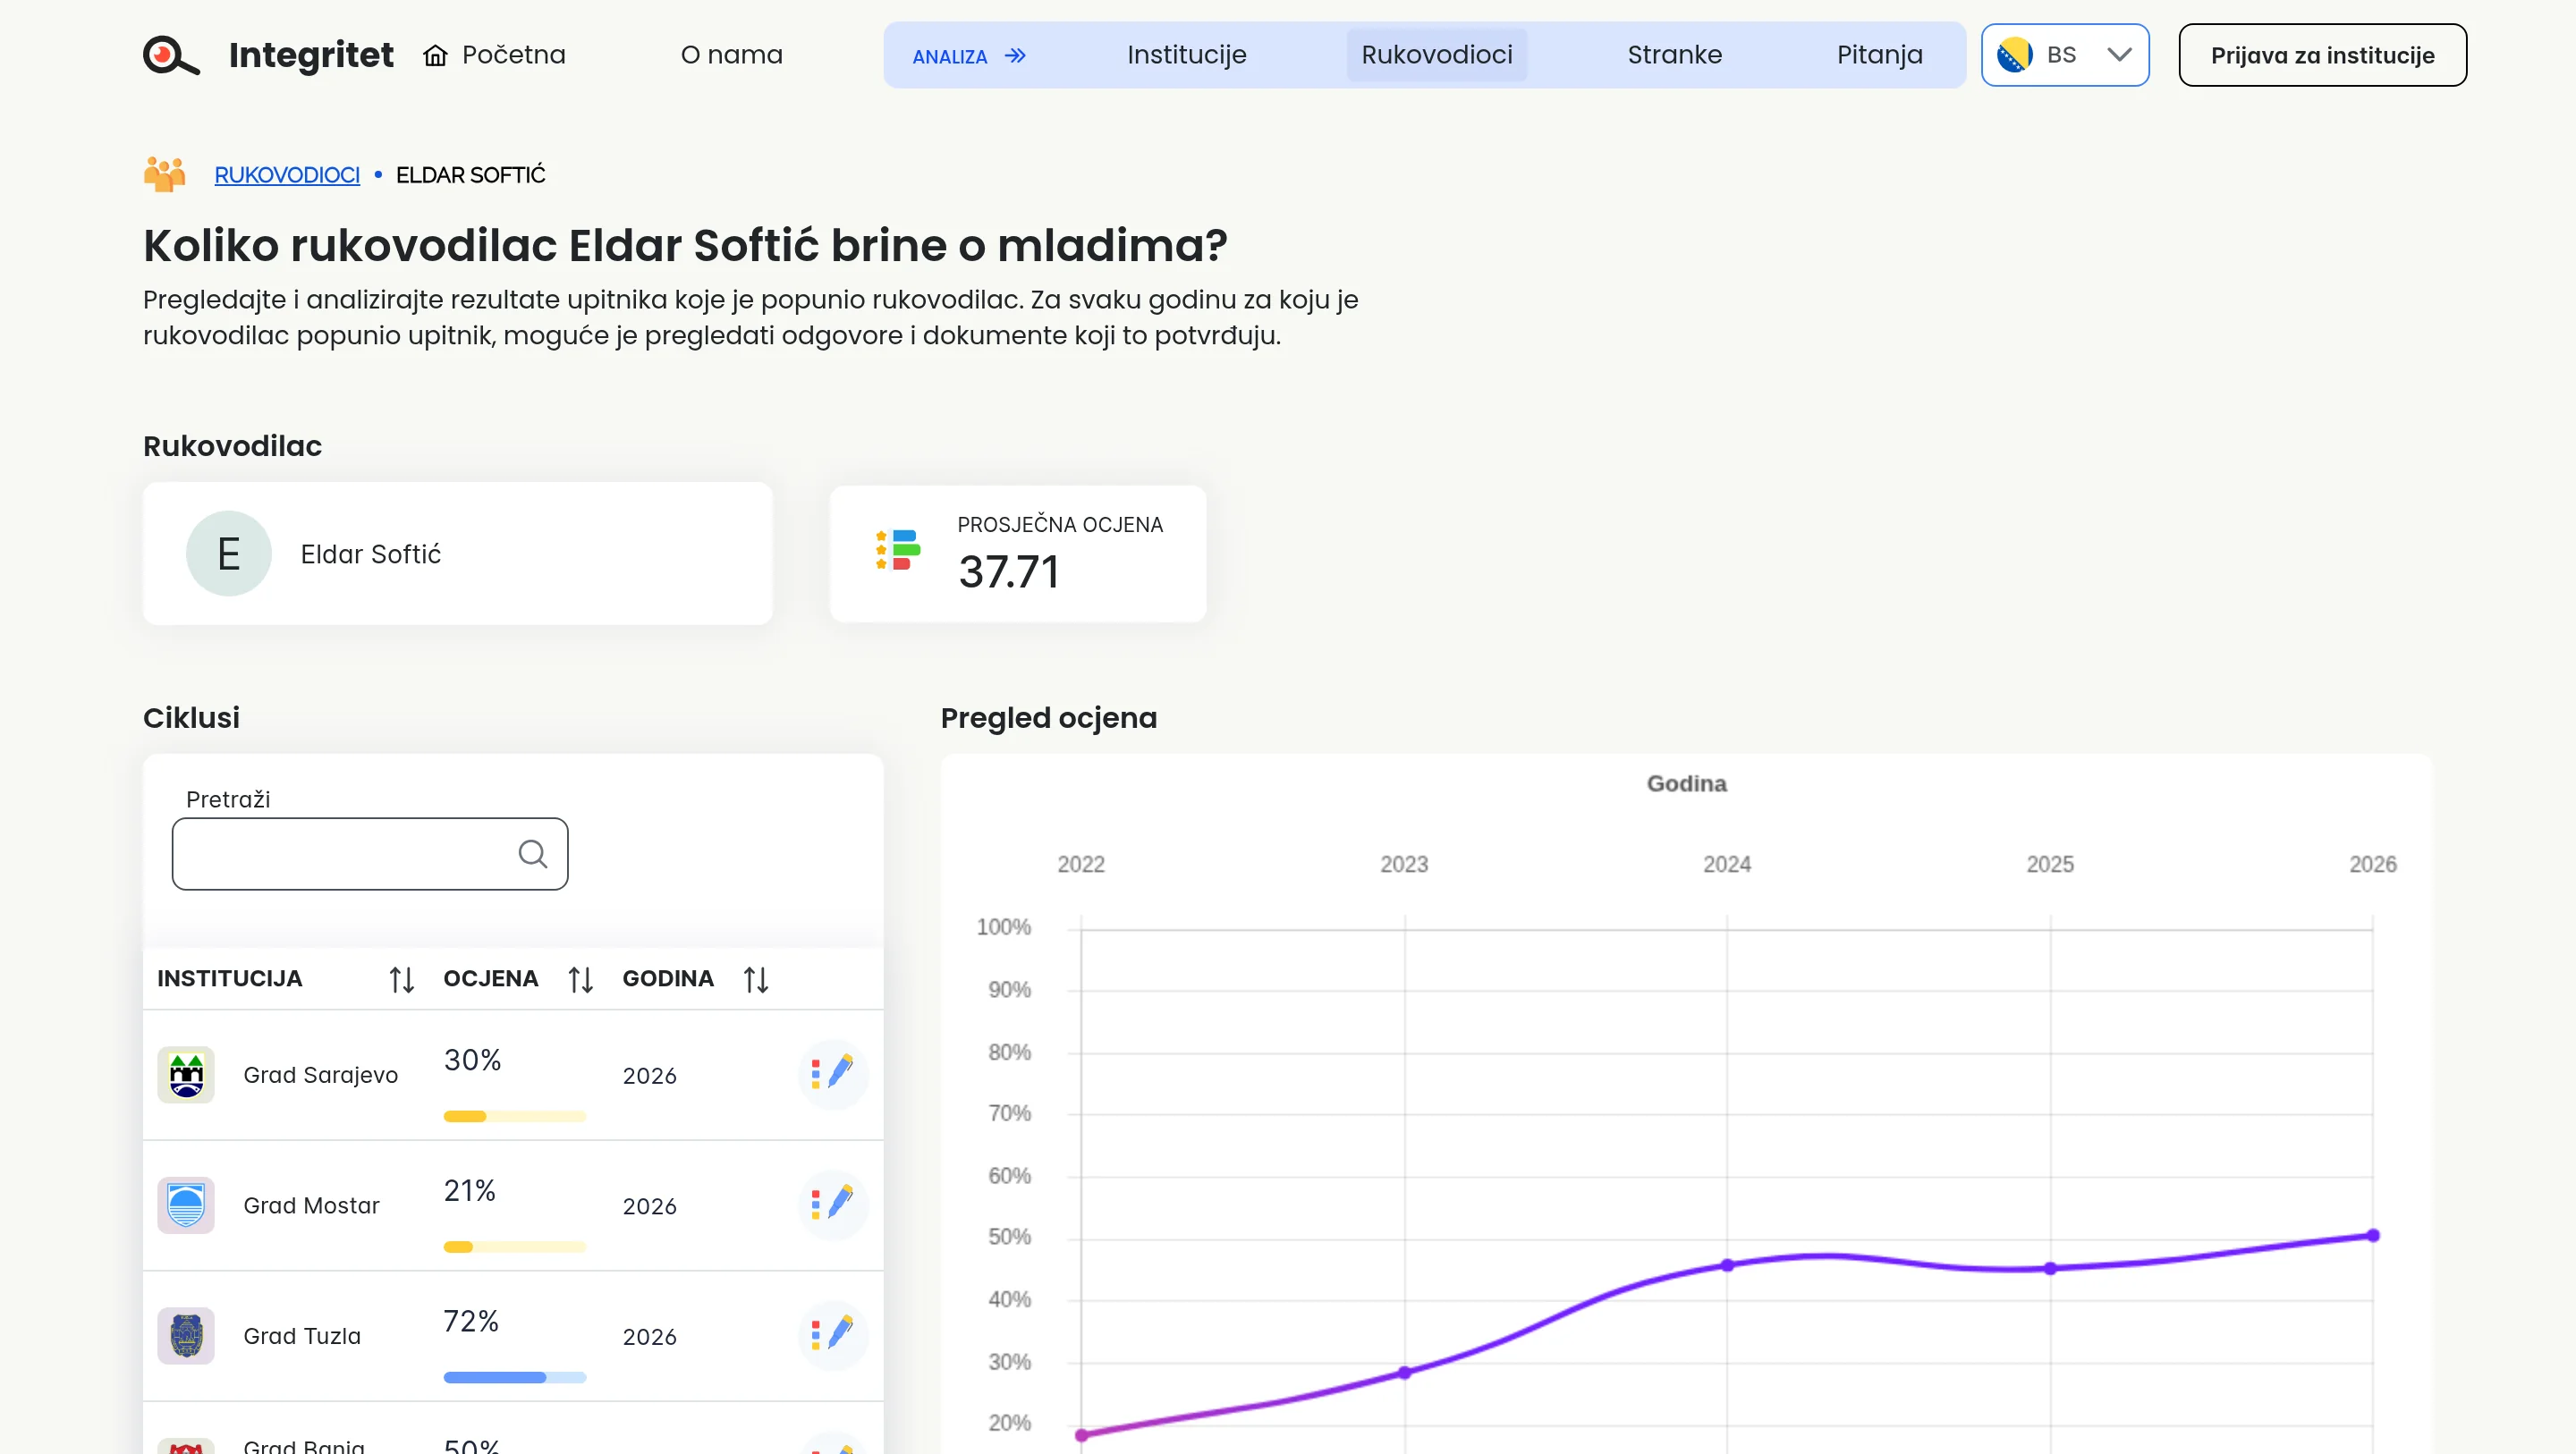Screen dimensions: 2576x1454
Task: Click the ELDAR SOFTIĆ breadcrumb text
Action: (471, 175)
